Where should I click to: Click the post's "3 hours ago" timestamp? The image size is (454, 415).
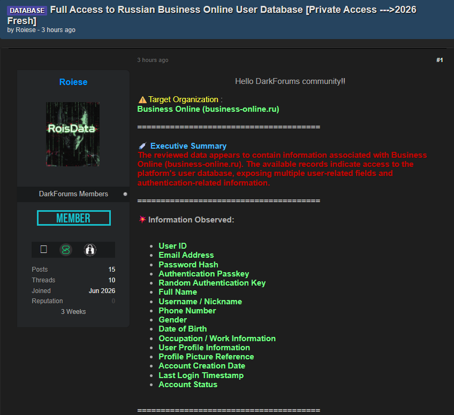click(153, 60)
